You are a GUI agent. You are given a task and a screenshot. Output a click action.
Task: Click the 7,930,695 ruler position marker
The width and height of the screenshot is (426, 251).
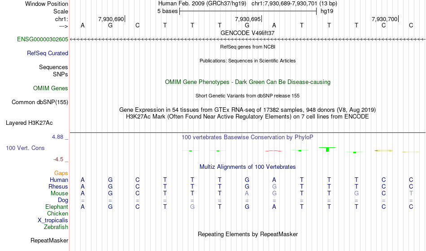pos(248,19)
